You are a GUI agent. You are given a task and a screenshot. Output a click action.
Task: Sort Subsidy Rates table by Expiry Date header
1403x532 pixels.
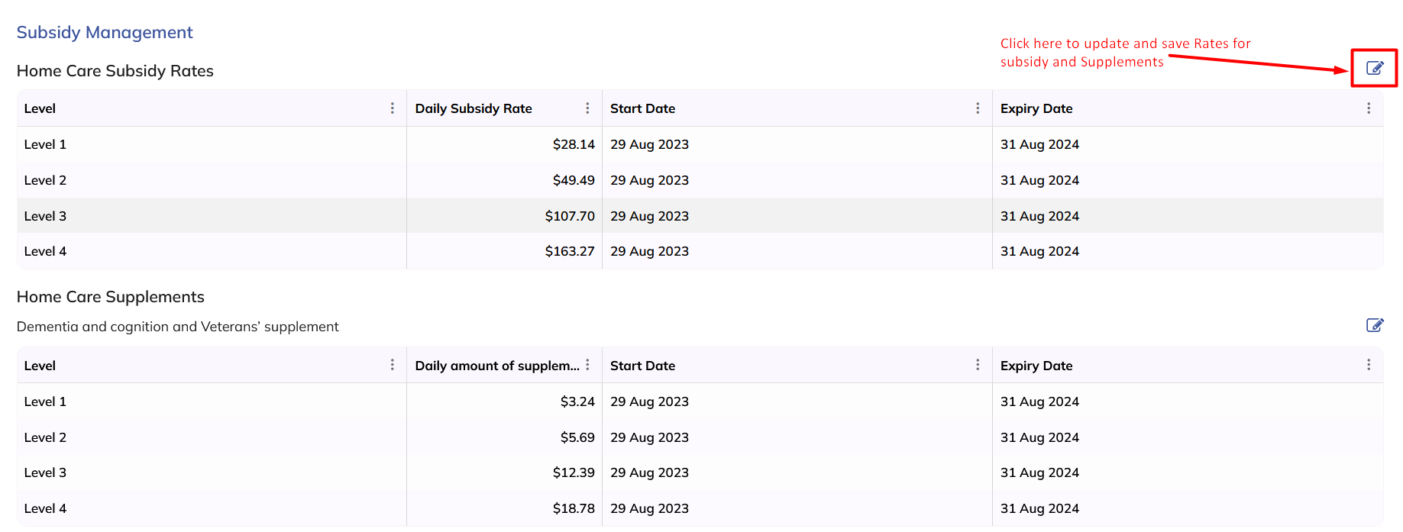pos(1036,108)
